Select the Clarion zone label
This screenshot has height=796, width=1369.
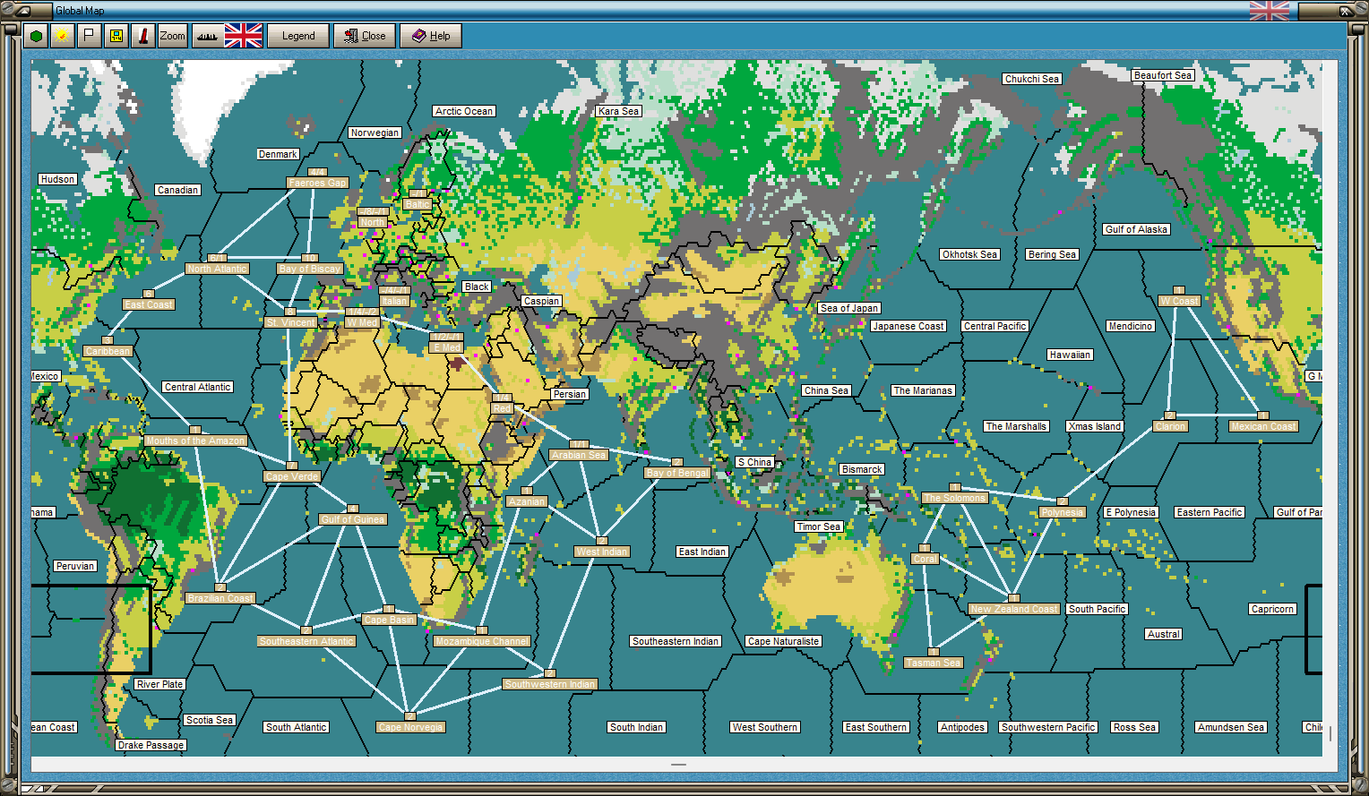1170,426
